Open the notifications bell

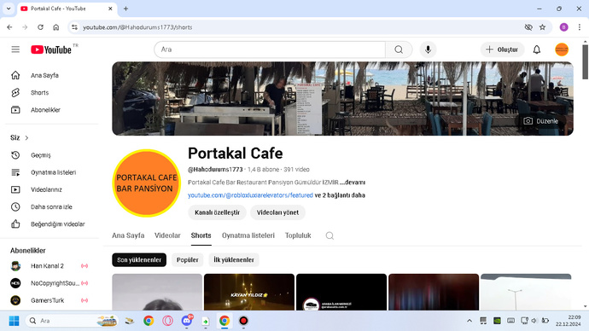tap(537, 49)
